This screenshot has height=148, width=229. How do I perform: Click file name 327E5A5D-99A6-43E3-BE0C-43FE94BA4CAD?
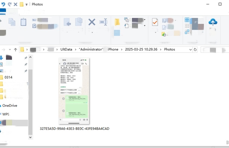click(74, 129)
